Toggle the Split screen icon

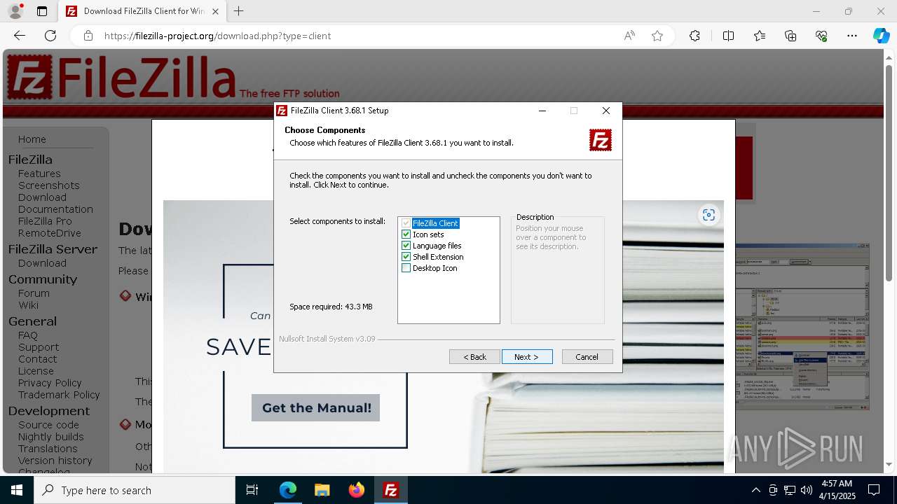[728, 36]
